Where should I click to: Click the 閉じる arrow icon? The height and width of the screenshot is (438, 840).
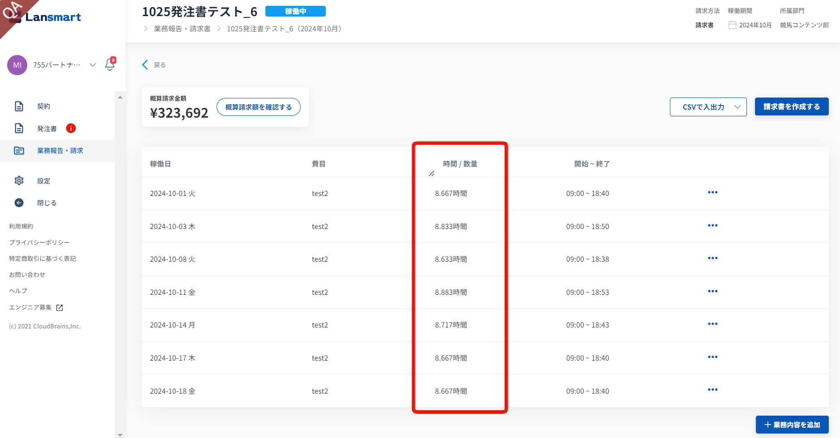point(19,203)
